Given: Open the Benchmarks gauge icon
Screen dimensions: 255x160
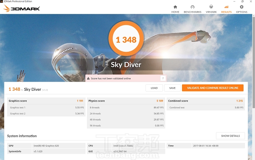Looking at the screenshot, I should click(192, 7).
